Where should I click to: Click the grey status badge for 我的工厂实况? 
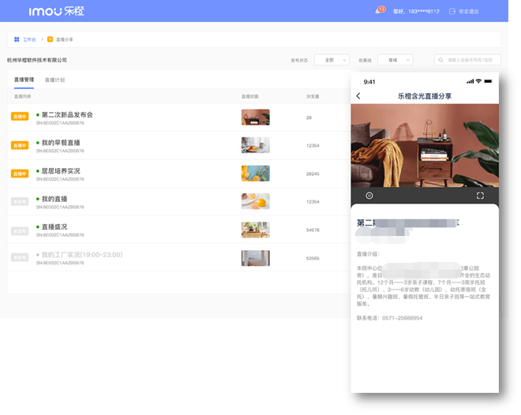[20, 257]
